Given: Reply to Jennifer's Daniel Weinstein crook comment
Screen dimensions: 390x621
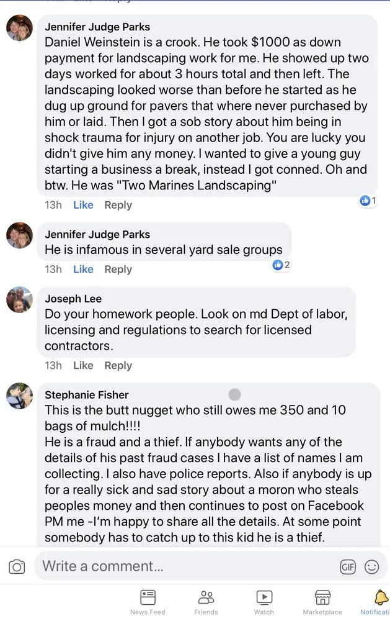Looking at the screenshot, I should 118,205.
